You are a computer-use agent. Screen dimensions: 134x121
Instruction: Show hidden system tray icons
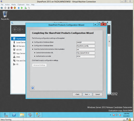click(x=110, y=115)
